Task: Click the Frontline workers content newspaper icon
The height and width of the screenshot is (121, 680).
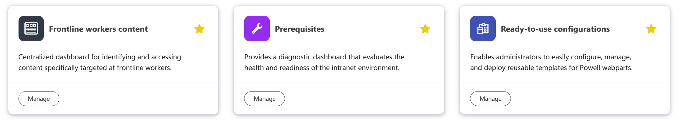Action: click(31, 29)
